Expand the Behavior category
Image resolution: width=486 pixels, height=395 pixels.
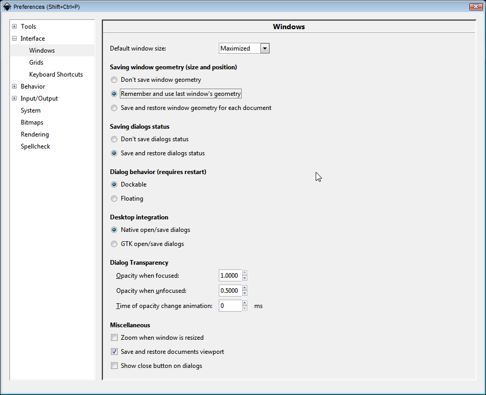pos(14,86)
